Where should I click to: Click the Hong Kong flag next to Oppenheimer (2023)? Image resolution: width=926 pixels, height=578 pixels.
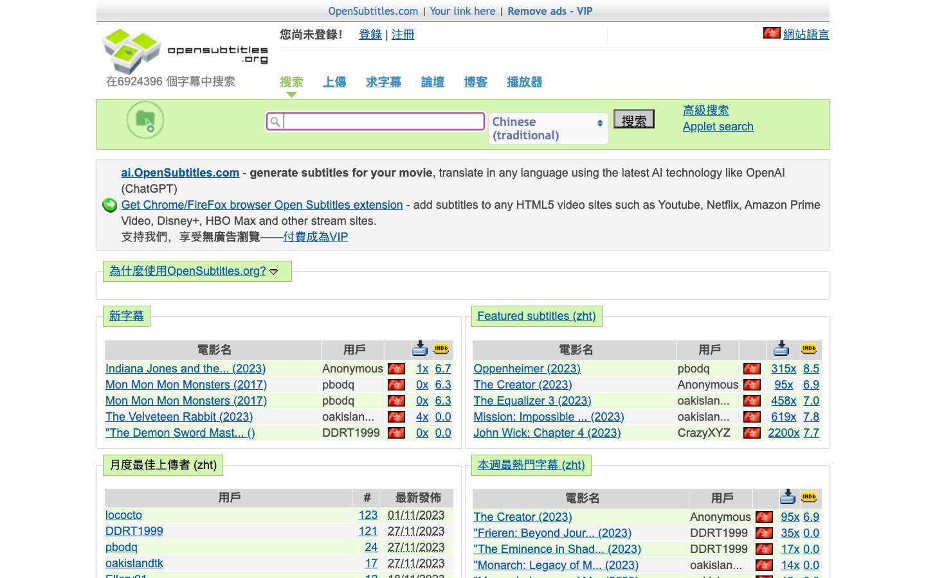[752, 369]
